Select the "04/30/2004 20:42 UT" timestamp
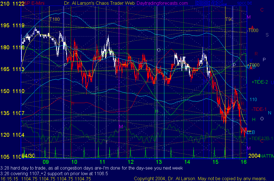Viewport: 274px width, 181px height. click(x=209, y=2)
